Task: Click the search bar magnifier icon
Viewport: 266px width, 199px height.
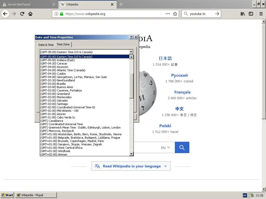Action: pyautogui.click(x=186, y=14)
